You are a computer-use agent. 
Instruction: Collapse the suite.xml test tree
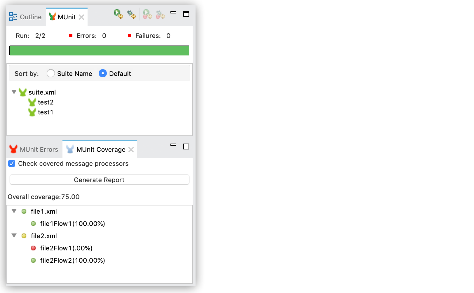tap(14, 92)
